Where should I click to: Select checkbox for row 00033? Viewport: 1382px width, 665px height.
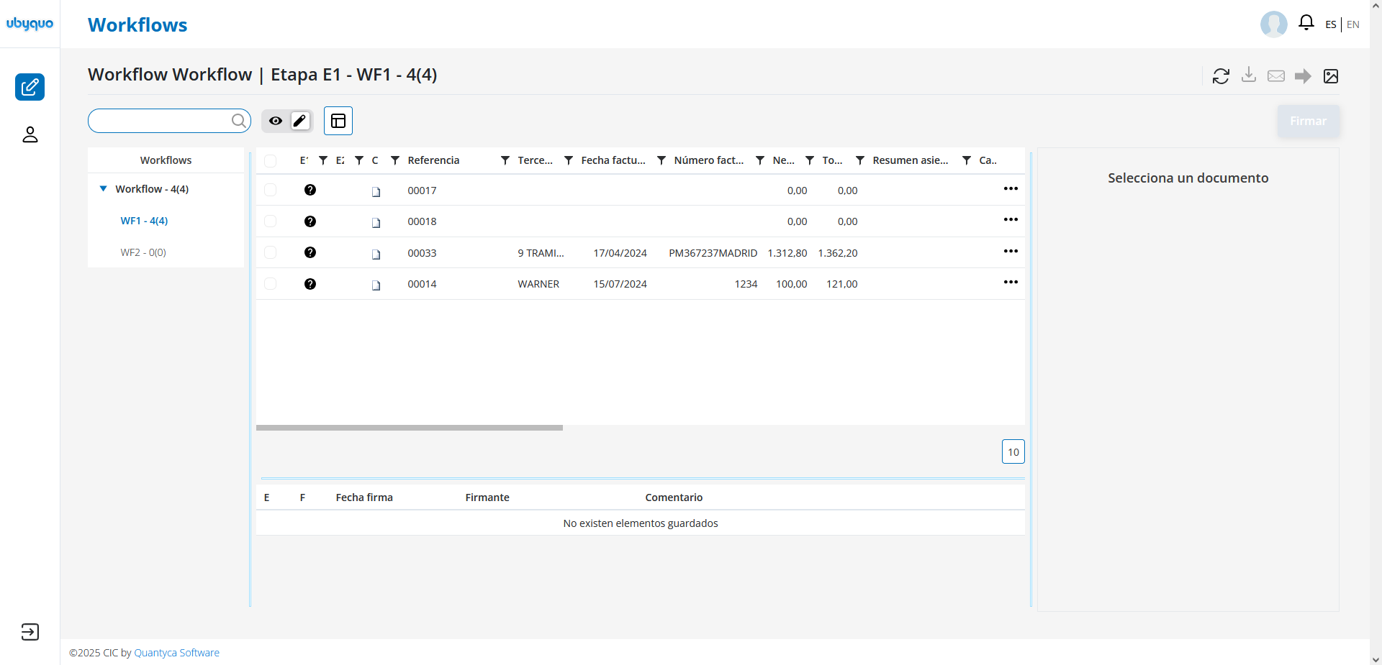tap(271, 252)
